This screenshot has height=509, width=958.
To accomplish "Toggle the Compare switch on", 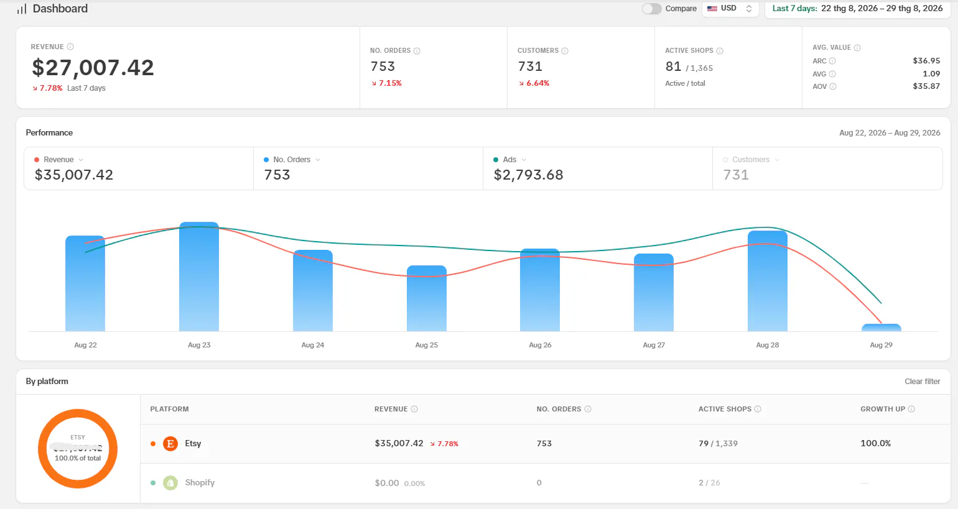I will (651, 9).
